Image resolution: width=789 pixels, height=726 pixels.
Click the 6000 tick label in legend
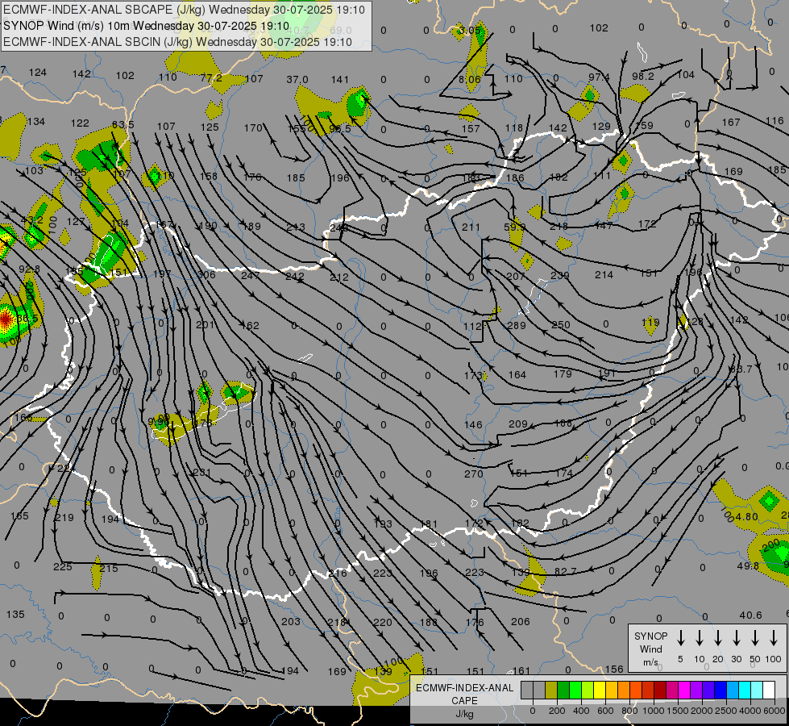click(774, 711)
